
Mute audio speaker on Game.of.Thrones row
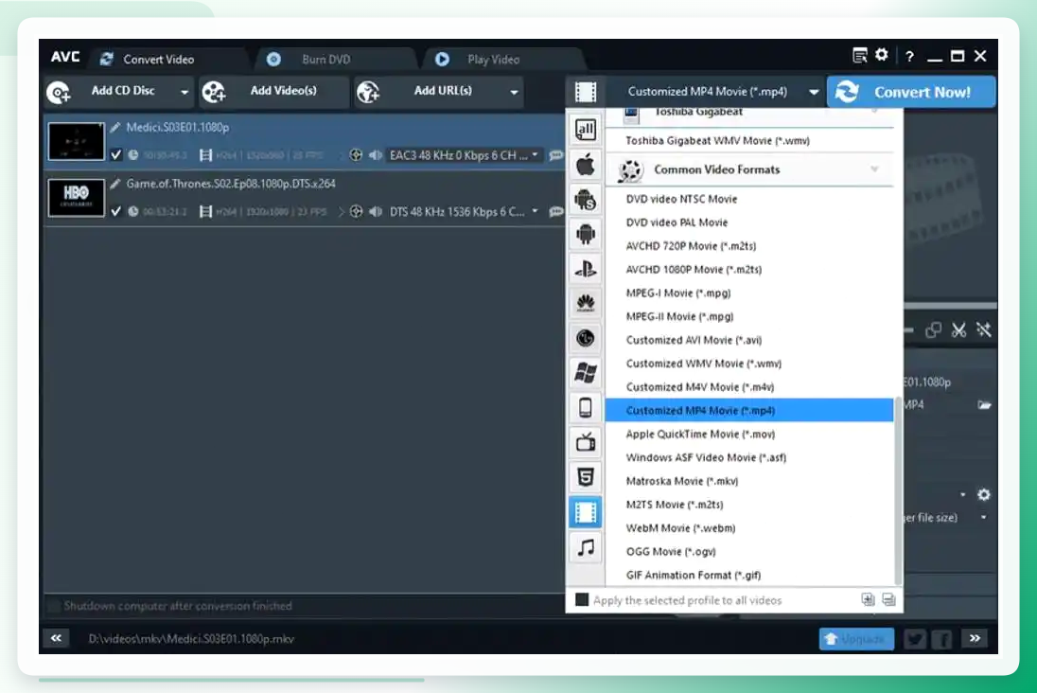click(376, 211)
